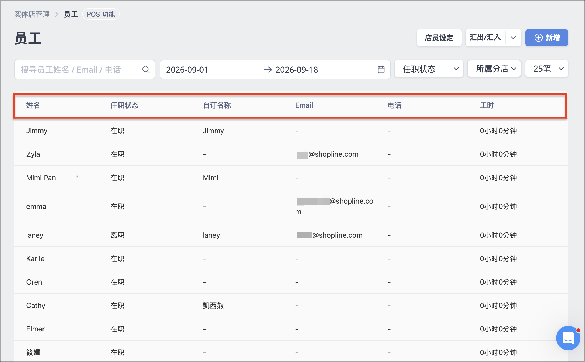Image resolution: width=585 pixels, height=362 pixels.
Task: Select the laney name cell
Action: coord(35,235)
